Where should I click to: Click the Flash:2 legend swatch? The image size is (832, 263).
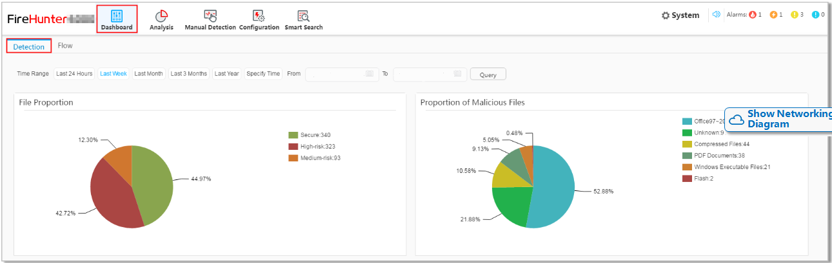(687, 179)
